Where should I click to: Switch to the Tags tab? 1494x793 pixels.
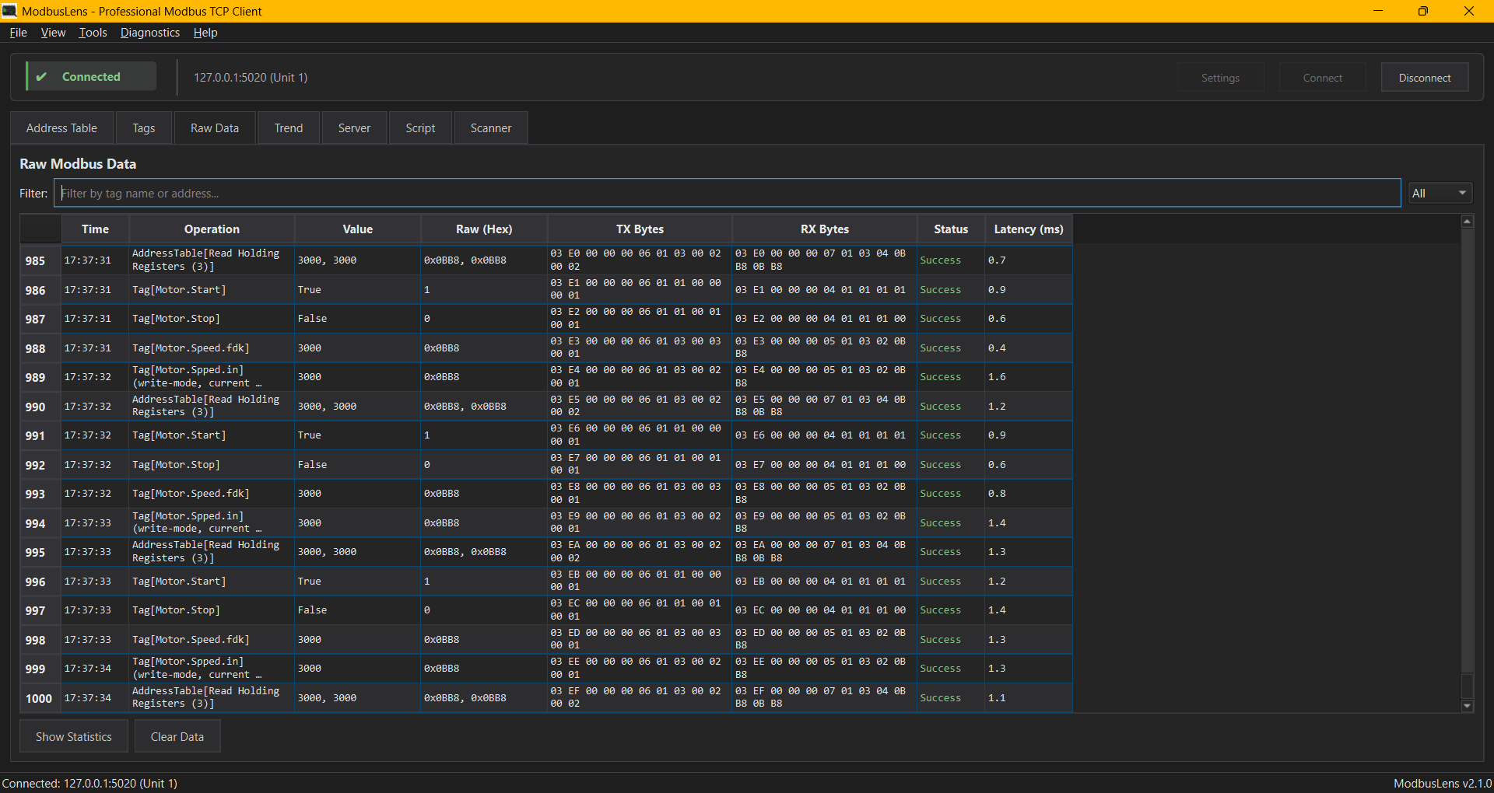coord(143,128)
